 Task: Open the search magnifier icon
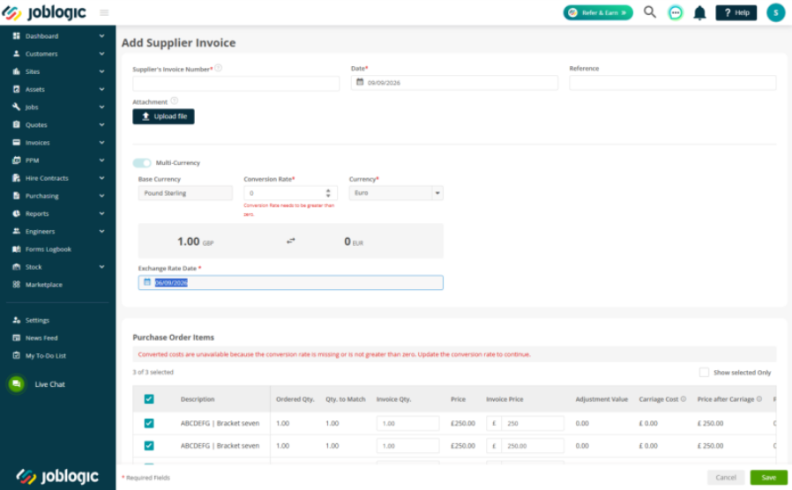[649, 12]
